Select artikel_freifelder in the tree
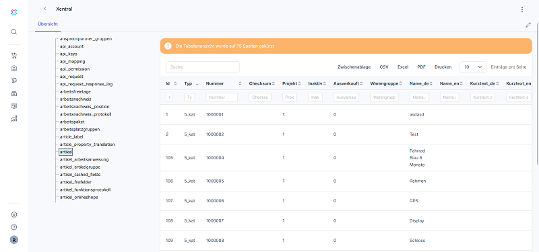Viewport: 539px width, 252px height. point(75,182)
